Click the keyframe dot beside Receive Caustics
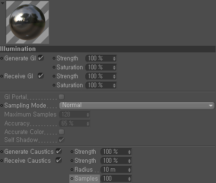Viewport: 216px width, 183px height. 2,161
